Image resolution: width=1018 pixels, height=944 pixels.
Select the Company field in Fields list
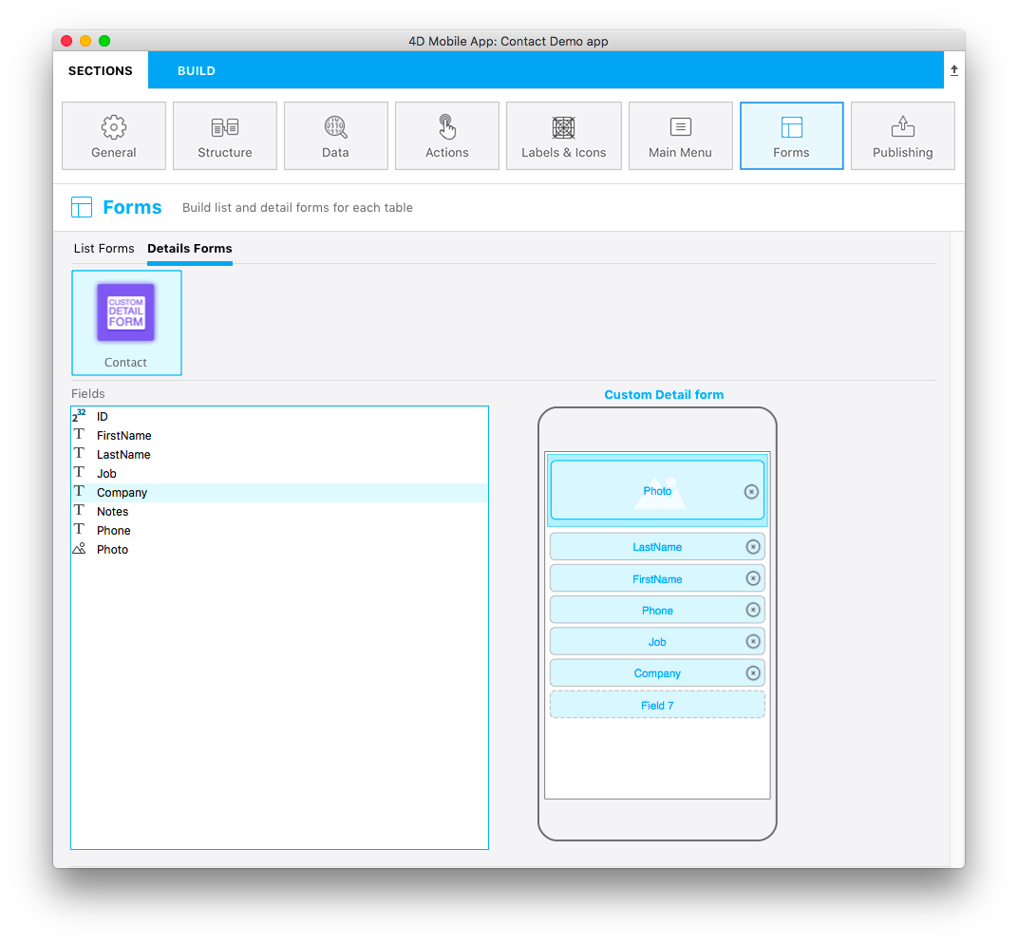click(280, 493)
